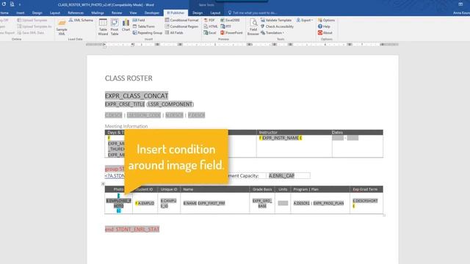
Task: Open the Mailings tab
Action: point(98,13)
